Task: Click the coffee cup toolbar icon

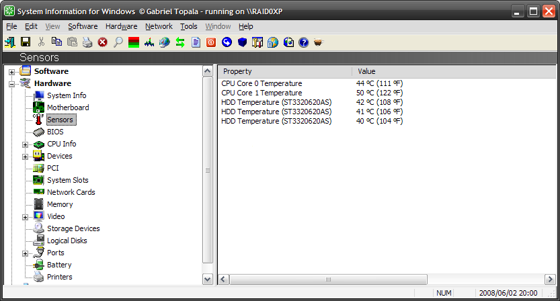Action: point(318,42)
